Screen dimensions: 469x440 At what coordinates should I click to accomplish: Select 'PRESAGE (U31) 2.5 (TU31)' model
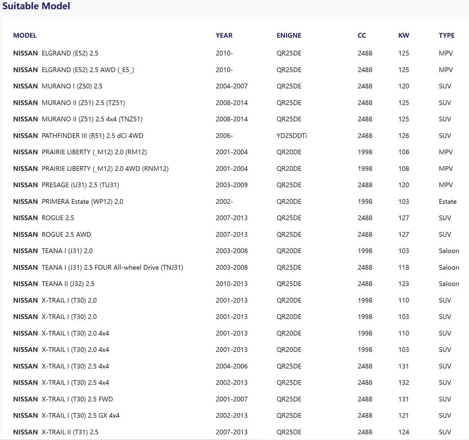coord(80,185)
